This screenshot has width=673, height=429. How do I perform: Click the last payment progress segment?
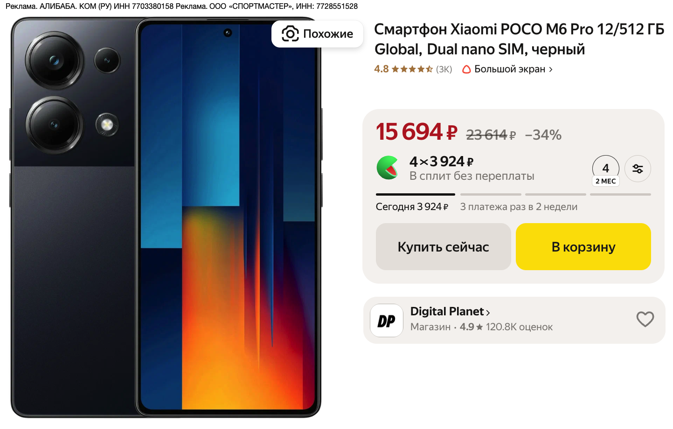(620, 194)
